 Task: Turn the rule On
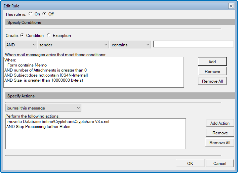[31, 14]
